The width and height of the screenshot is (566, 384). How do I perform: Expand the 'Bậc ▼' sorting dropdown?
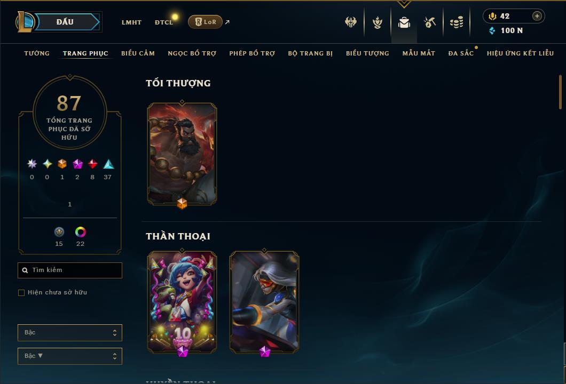pos(69,356)
